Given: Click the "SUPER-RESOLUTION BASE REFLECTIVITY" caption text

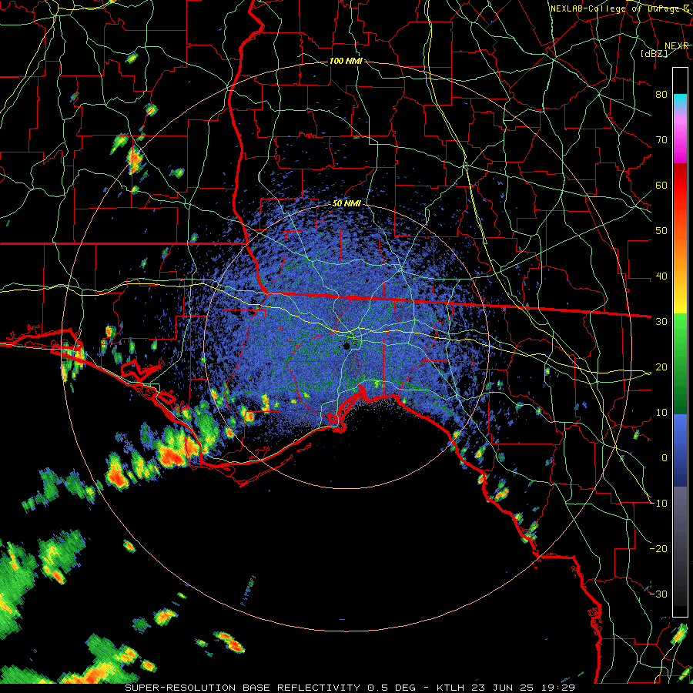Looking at the screenshot, I should [243, 688].
